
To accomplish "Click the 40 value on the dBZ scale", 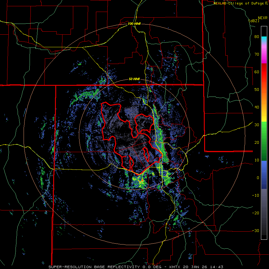I will 257,107.
